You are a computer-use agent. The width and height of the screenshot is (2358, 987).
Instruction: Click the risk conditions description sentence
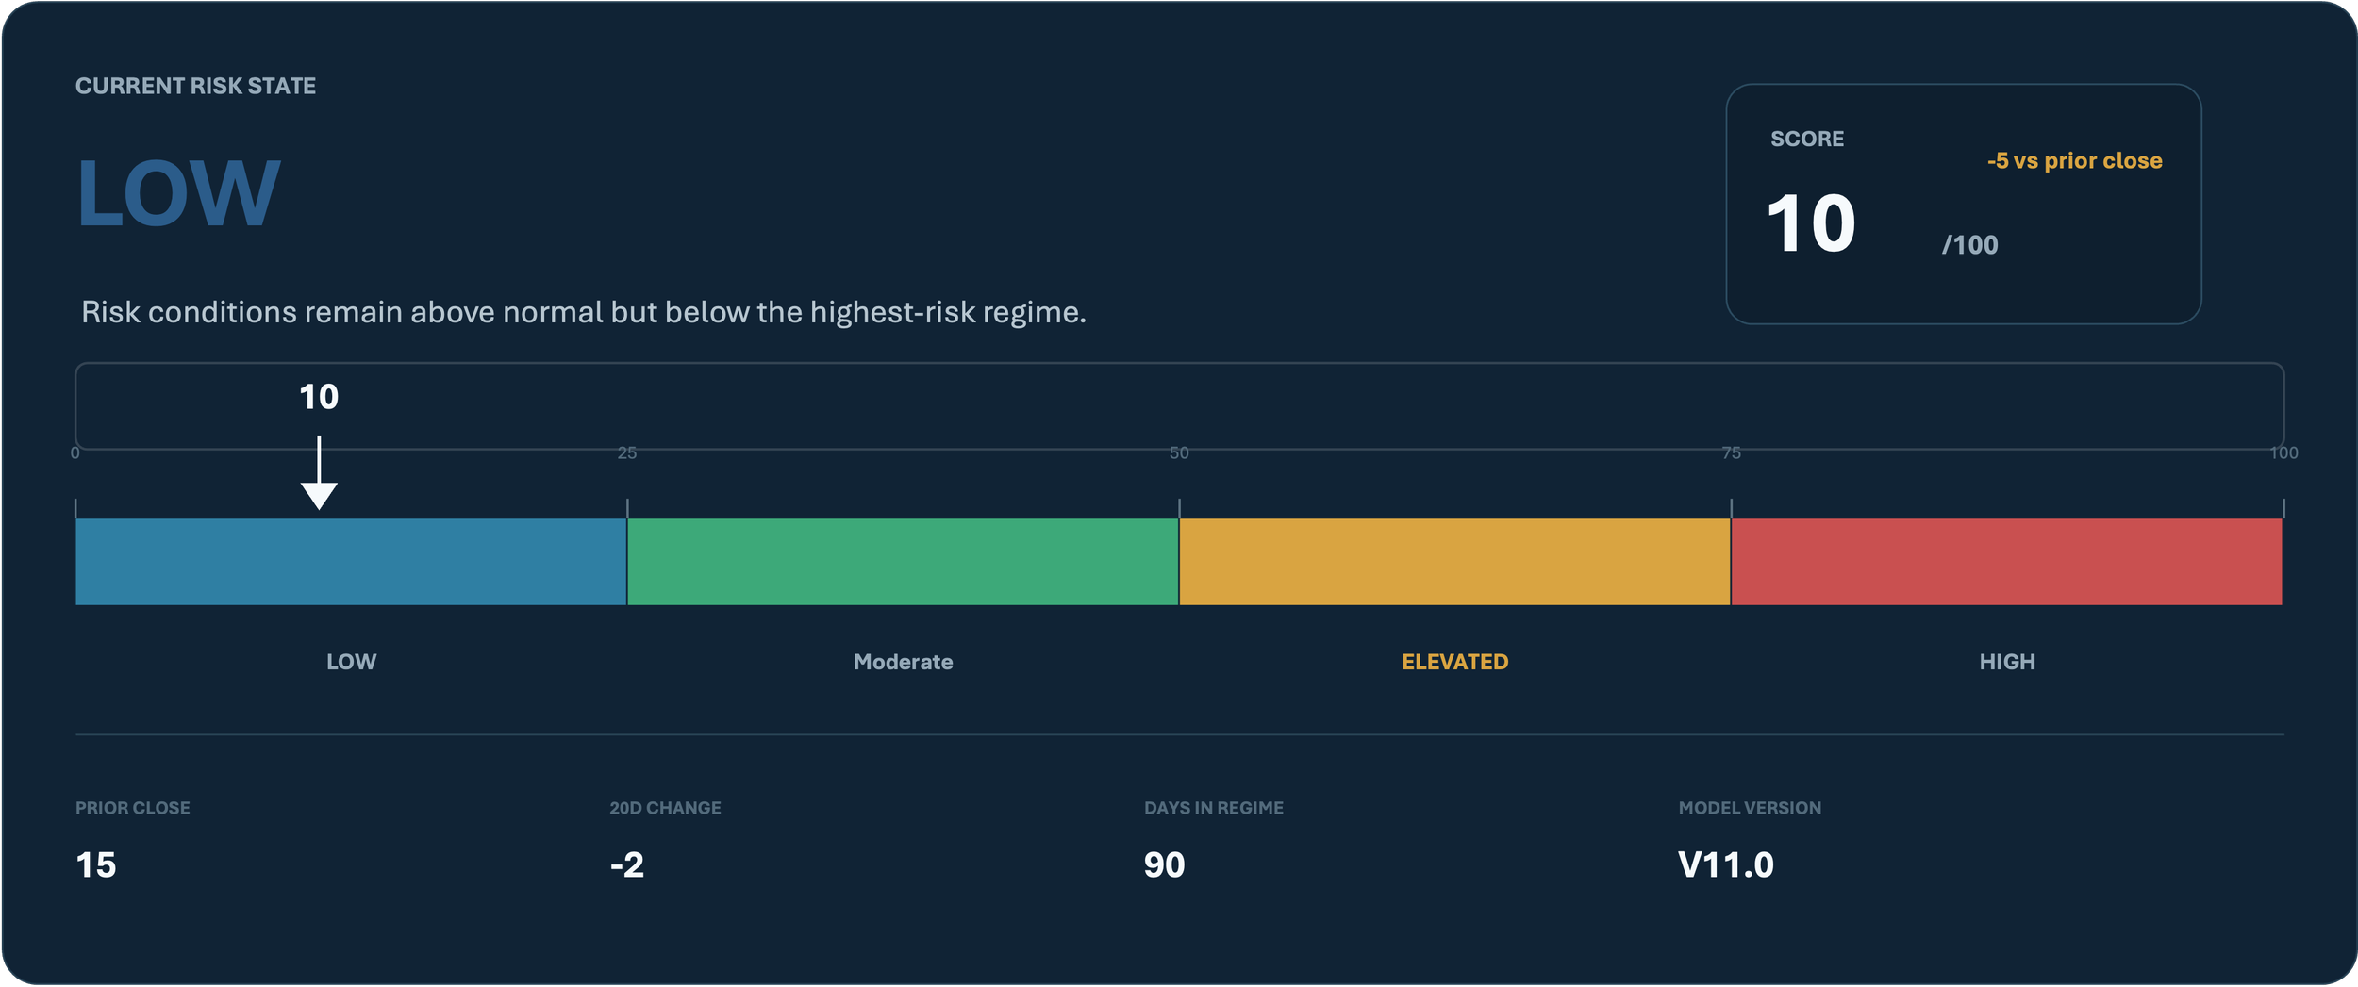coord(584,312)
